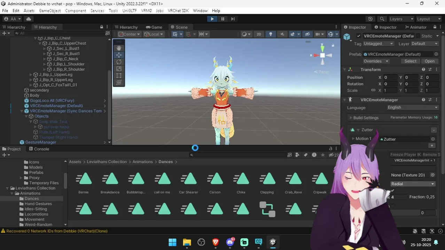Open the Radial type dropdown
This screenshot has height=250, width=445.
click(x=413, y=184)
